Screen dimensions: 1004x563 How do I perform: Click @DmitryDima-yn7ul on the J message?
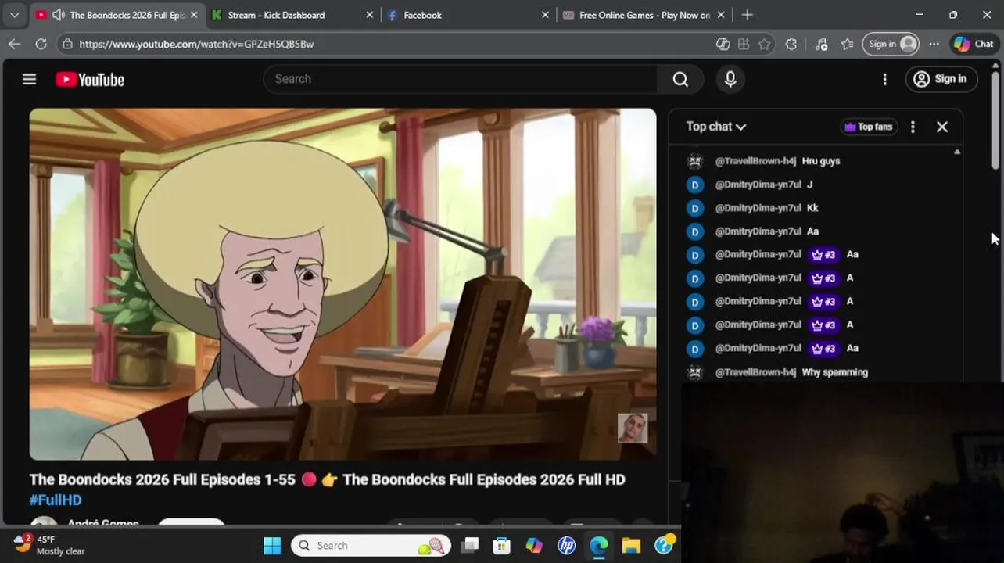click(x=758, y=185)
